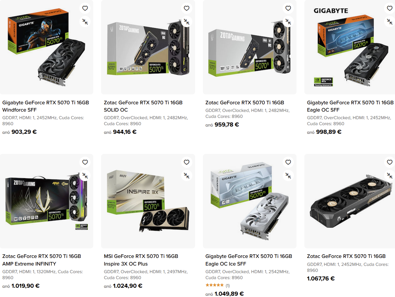395x297 pixels.
Task: Favorite the Gigabyte Eagle OC Ice SFF
Action: [288, 162]
